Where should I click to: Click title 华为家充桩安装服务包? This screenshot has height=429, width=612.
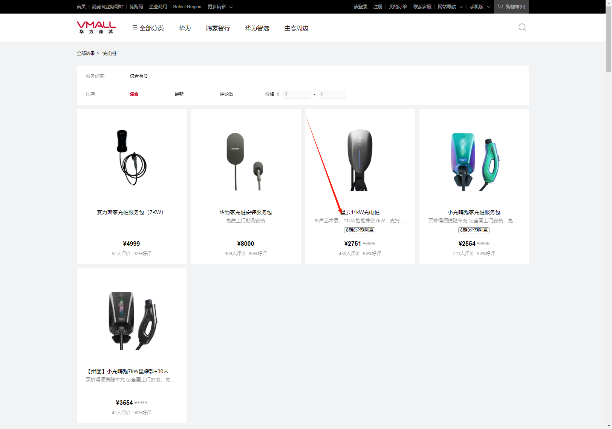(x=246, y=212)
